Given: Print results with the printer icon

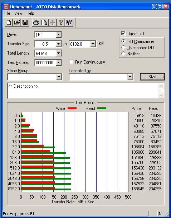Looking at the screenshot, I should point(36,22).
